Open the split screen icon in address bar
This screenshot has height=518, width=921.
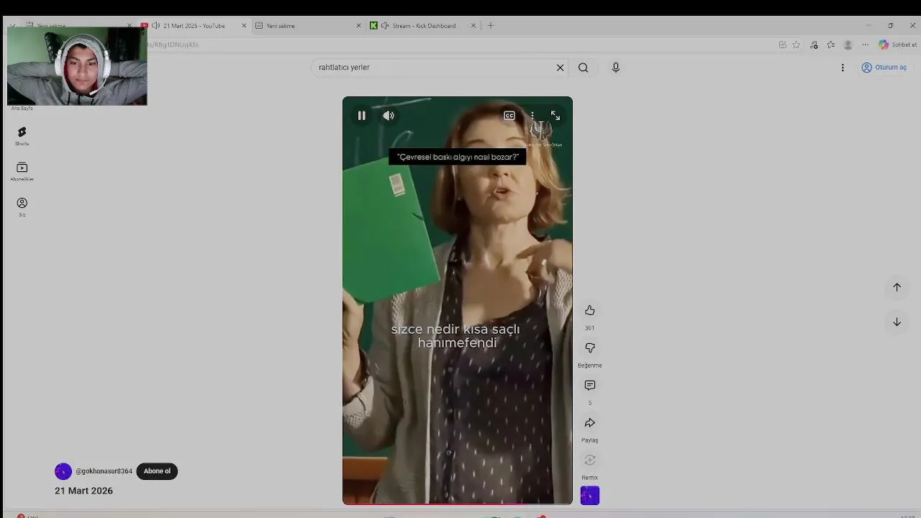click(x=783, y=45)
